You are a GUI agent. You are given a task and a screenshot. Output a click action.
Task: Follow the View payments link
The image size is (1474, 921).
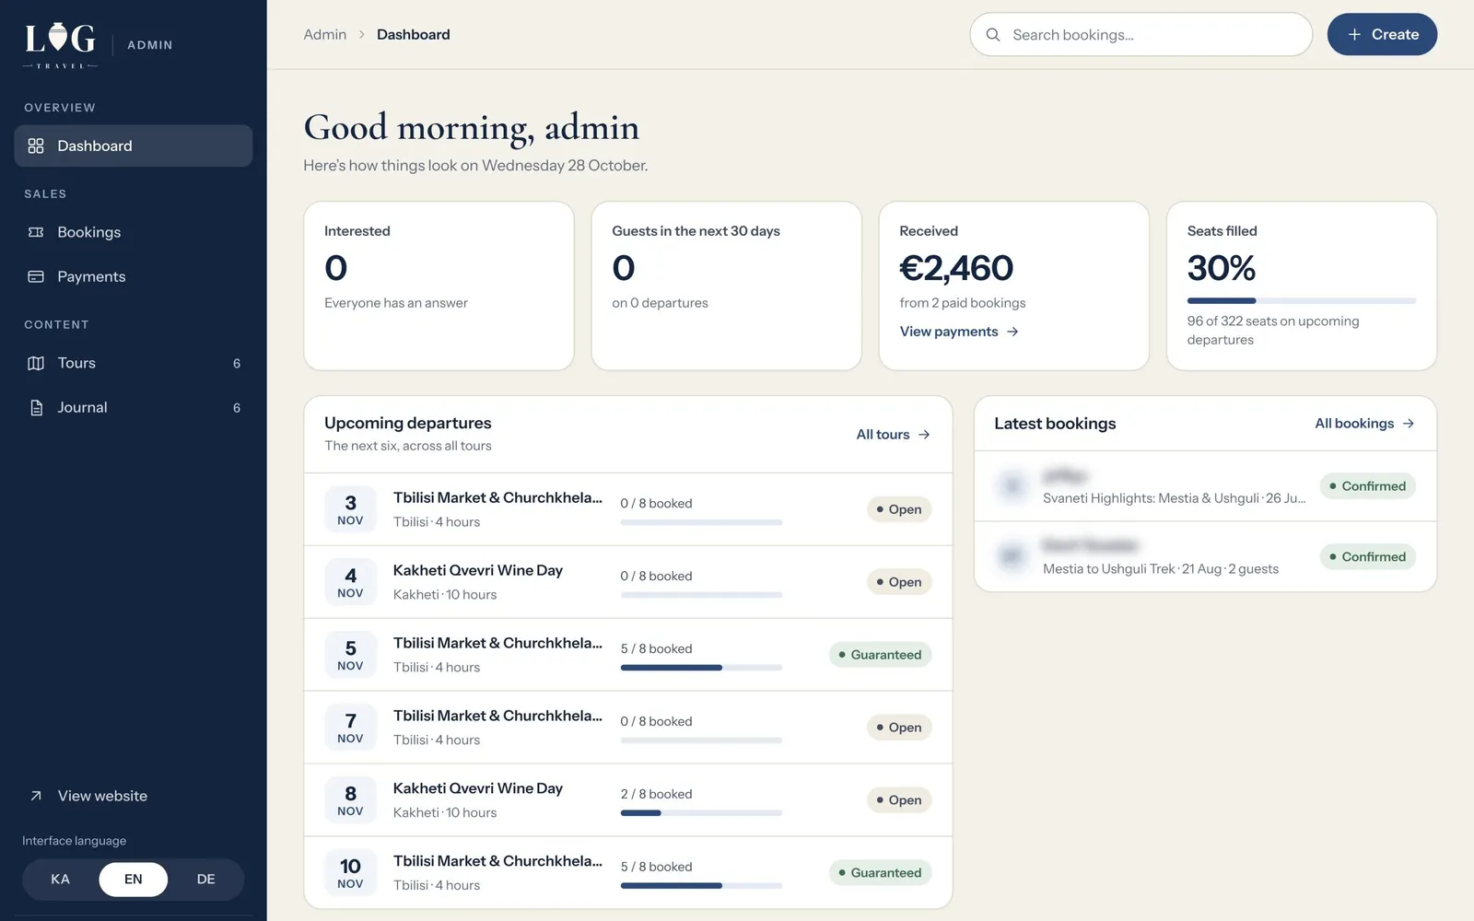point(959,332)
